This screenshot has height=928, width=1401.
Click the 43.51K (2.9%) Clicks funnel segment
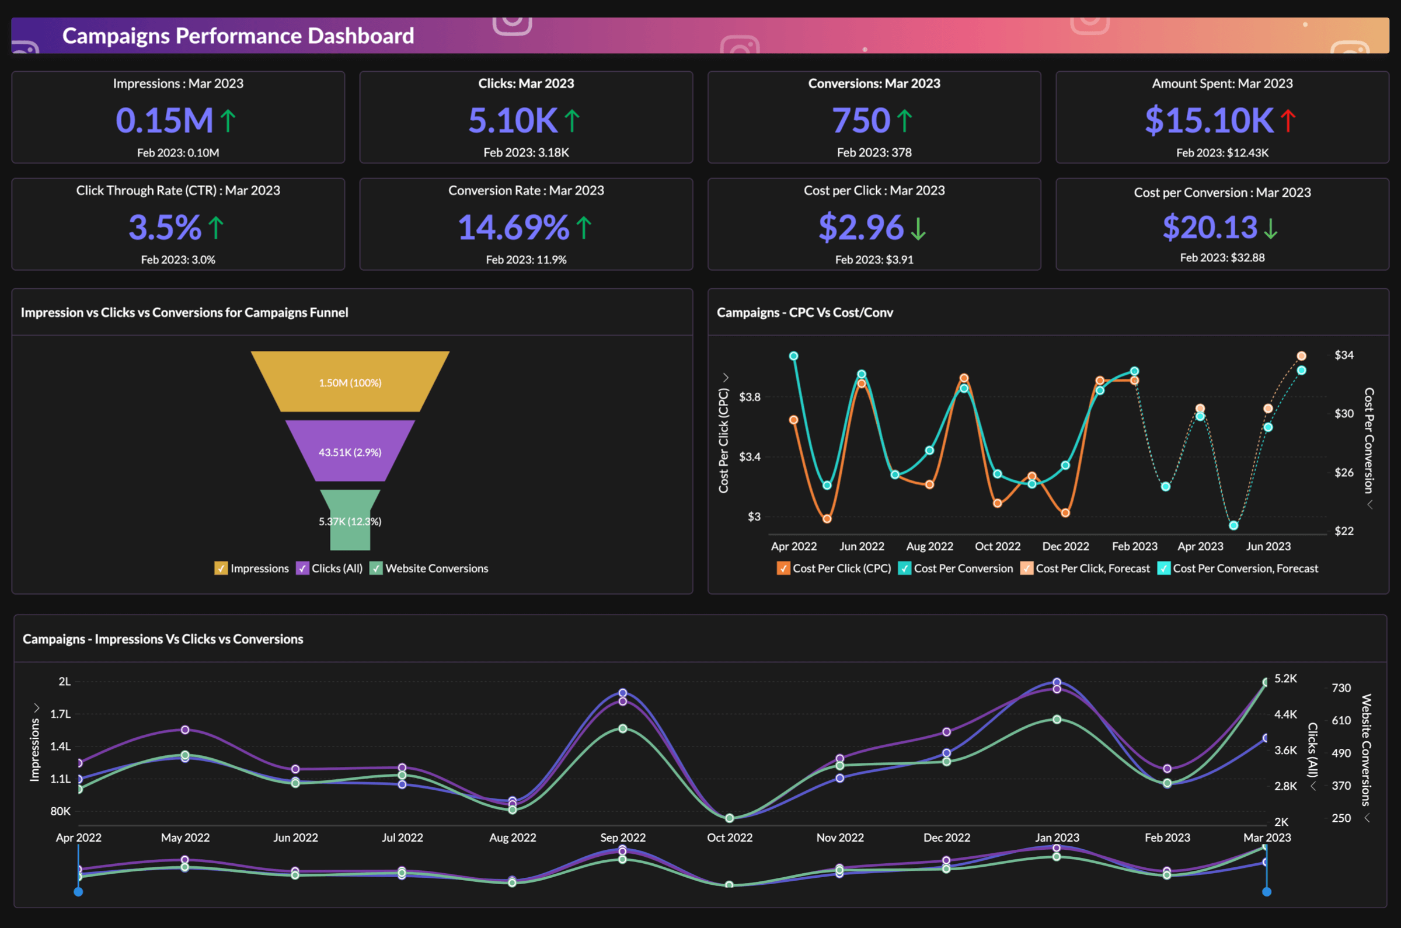[350, 451]
